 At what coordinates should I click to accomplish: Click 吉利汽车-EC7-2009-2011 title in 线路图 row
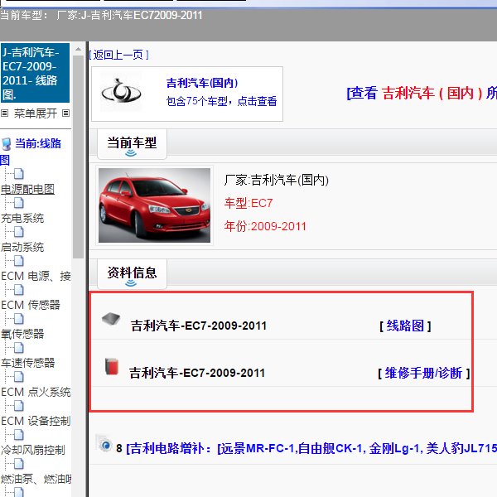[x=199, y=326]
